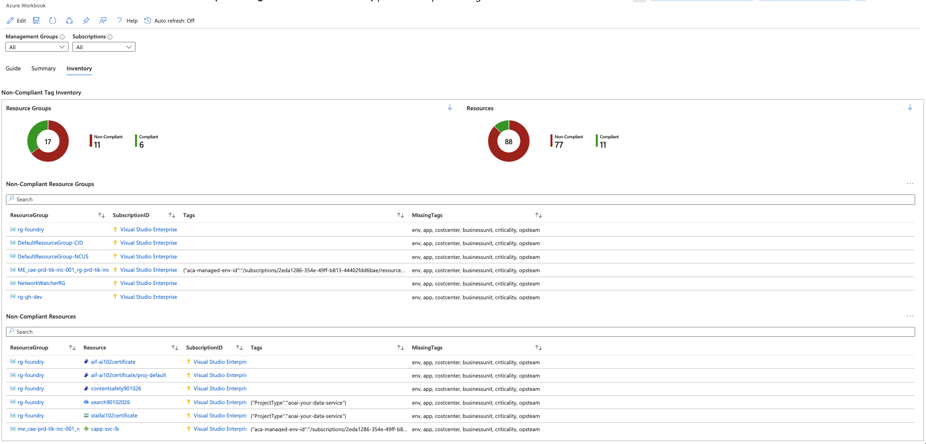
Task: Click info icon beside Subscriptions
Action: pyautogui.click(x=110, y=37)
